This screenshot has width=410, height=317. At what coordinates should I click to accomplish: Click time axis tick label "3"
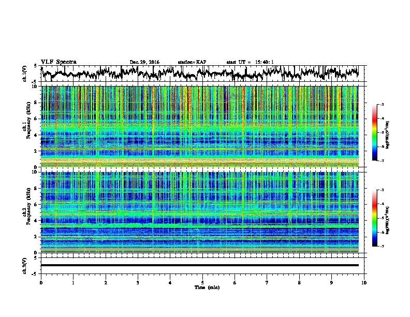coord(138,283)
